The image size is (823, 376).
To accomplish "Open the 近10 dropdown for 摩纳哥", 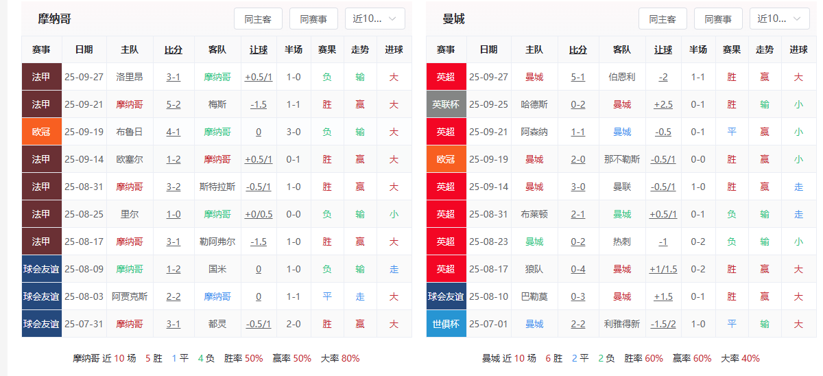I will [374, 19].
